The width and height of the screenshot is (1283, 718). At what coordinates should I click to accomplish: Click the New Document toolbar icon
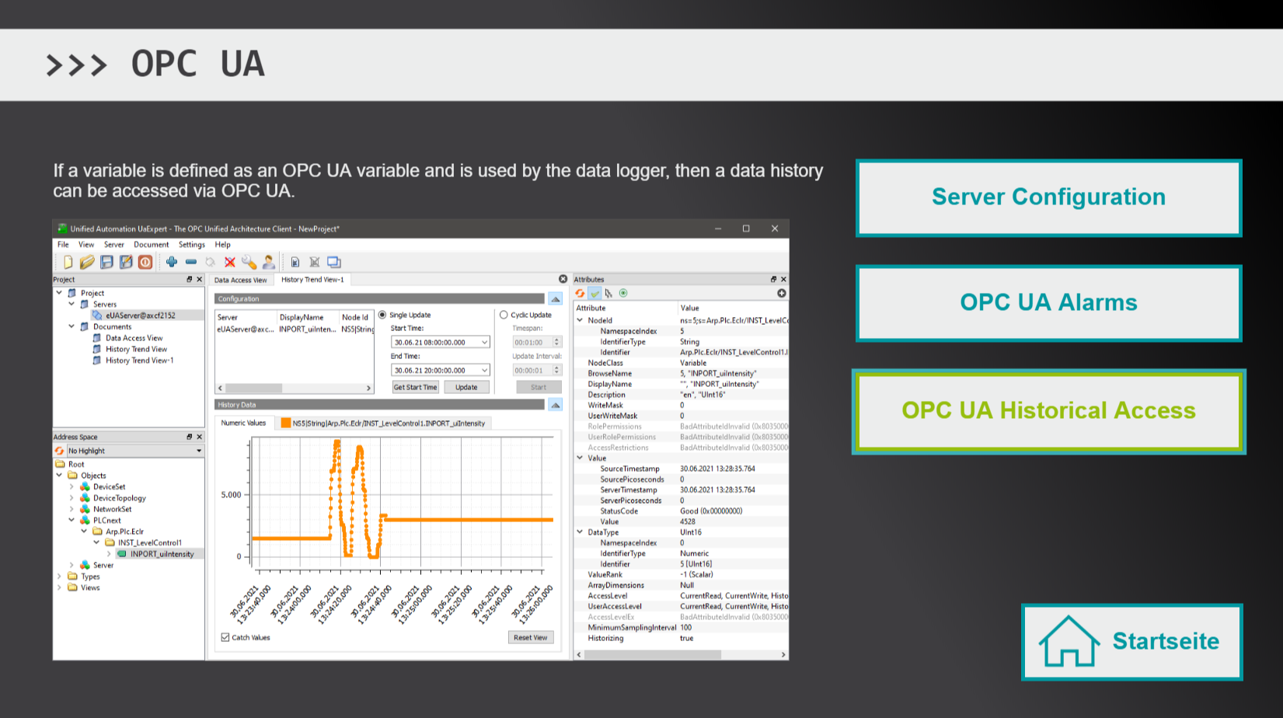click(68, 262)
